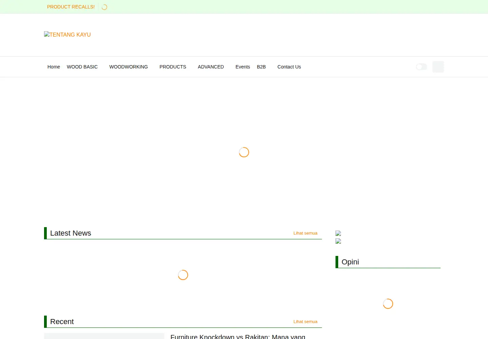This screenshot has height=339, width=488.
Task: Click the Latest News heading
Action: [x=70, y=233]
